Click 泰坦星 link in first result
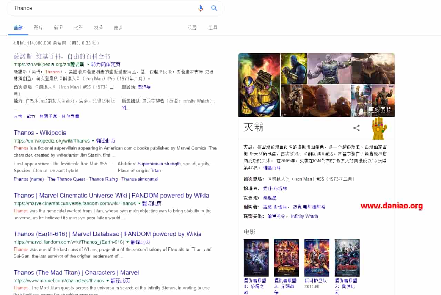 pos(144,87)
